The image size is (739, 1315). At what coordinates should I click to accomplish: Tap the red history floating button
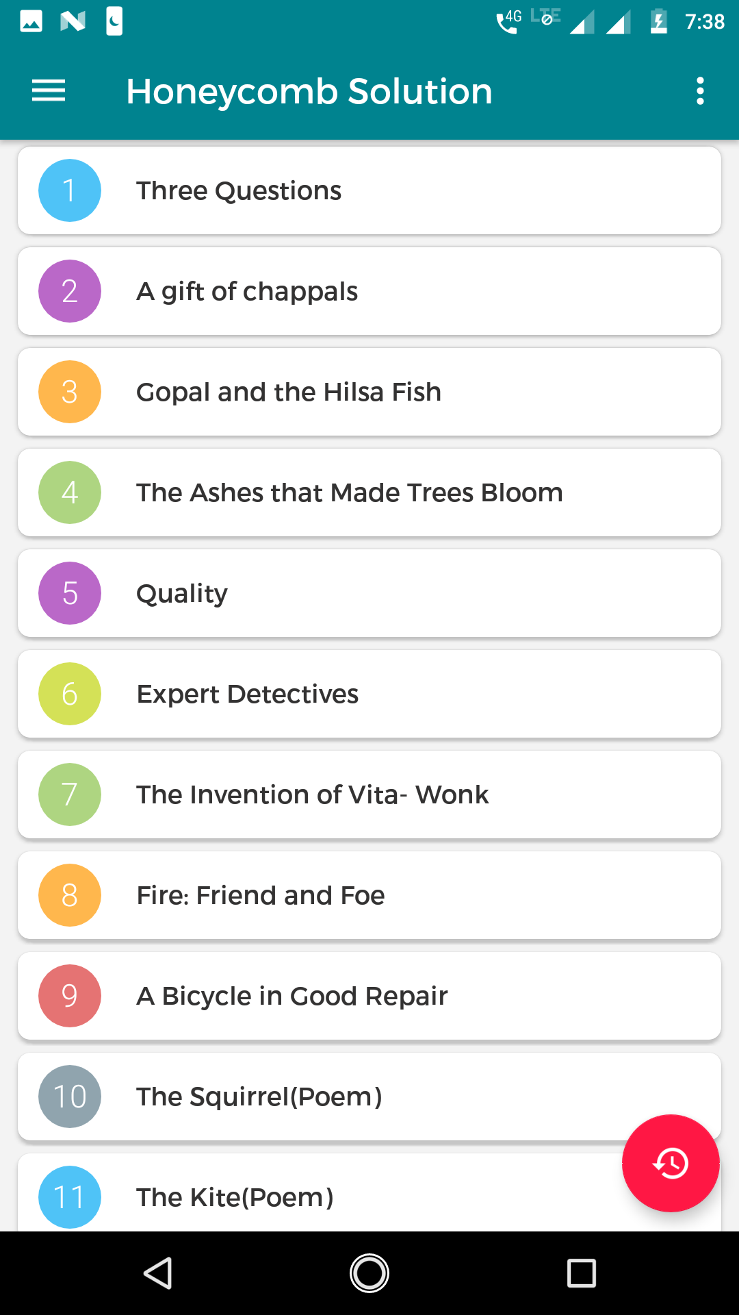[671, 1163]
